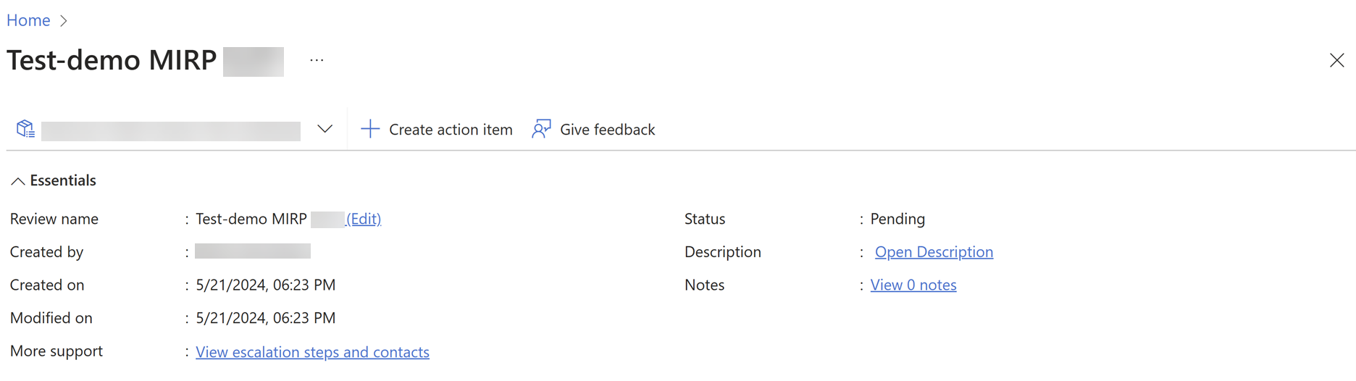The image size is (1356, 381).
Task: Open Description link in Essentials
Action: (934, 252)
